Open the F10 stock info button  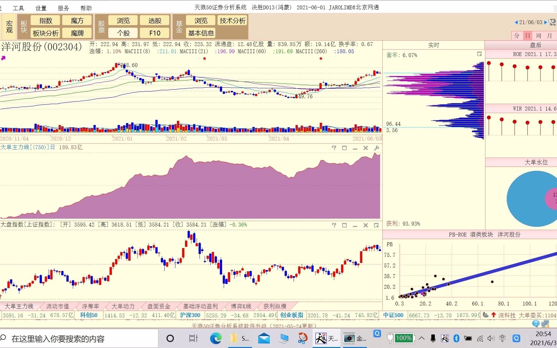155,33
